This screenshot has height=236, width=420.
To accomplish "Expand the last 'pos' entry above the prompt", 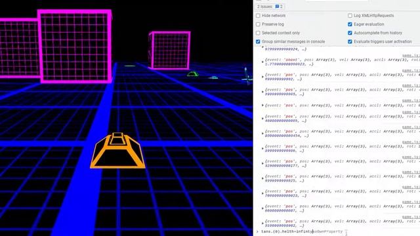I will coord(262,223).
